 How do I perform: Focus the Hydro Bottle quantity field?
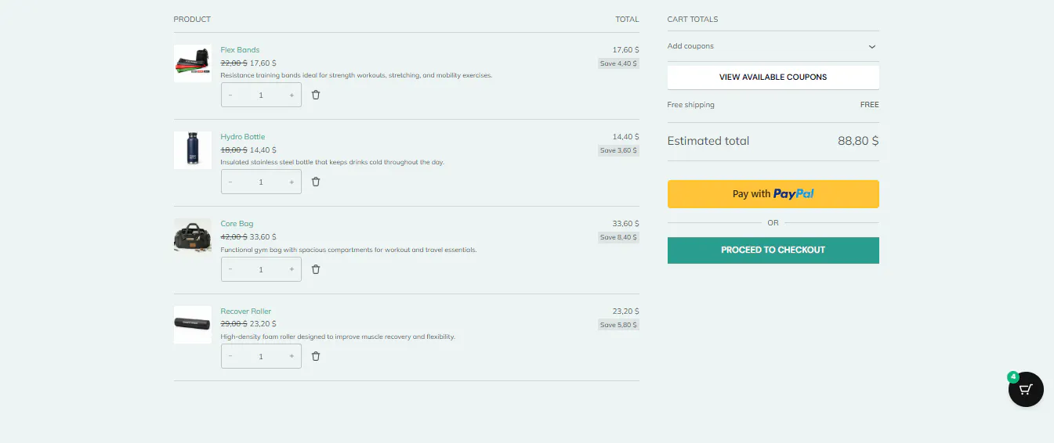coord(261,182)
